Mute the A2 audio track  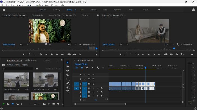(x=93, y=92)
